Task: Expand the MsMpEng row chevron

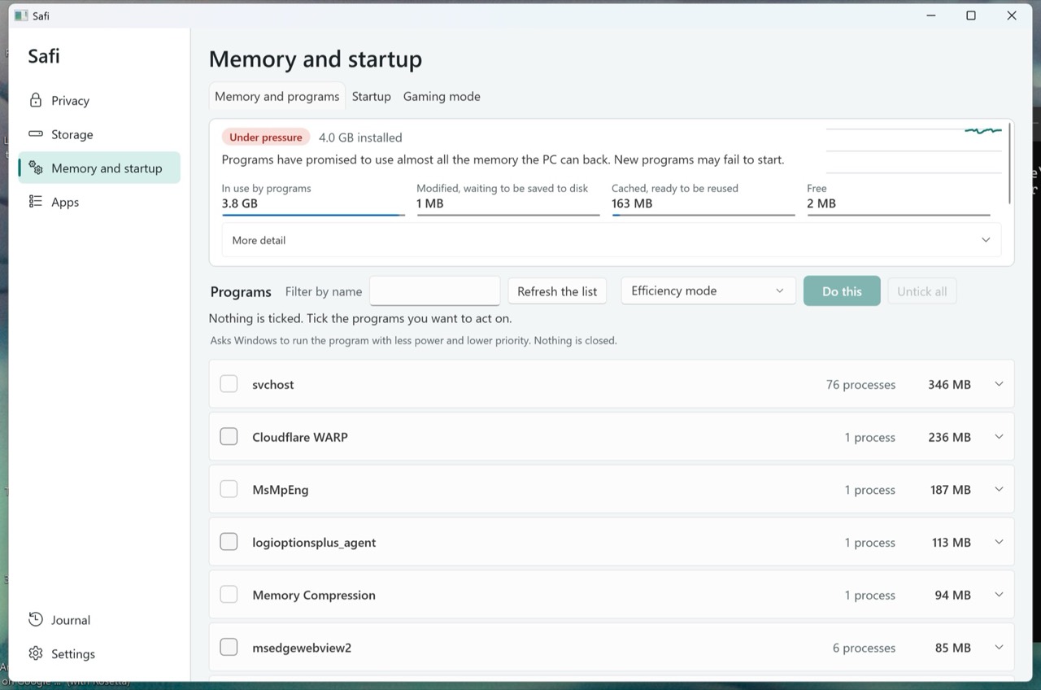Action: pyautogui.click(x=999, y=489)
